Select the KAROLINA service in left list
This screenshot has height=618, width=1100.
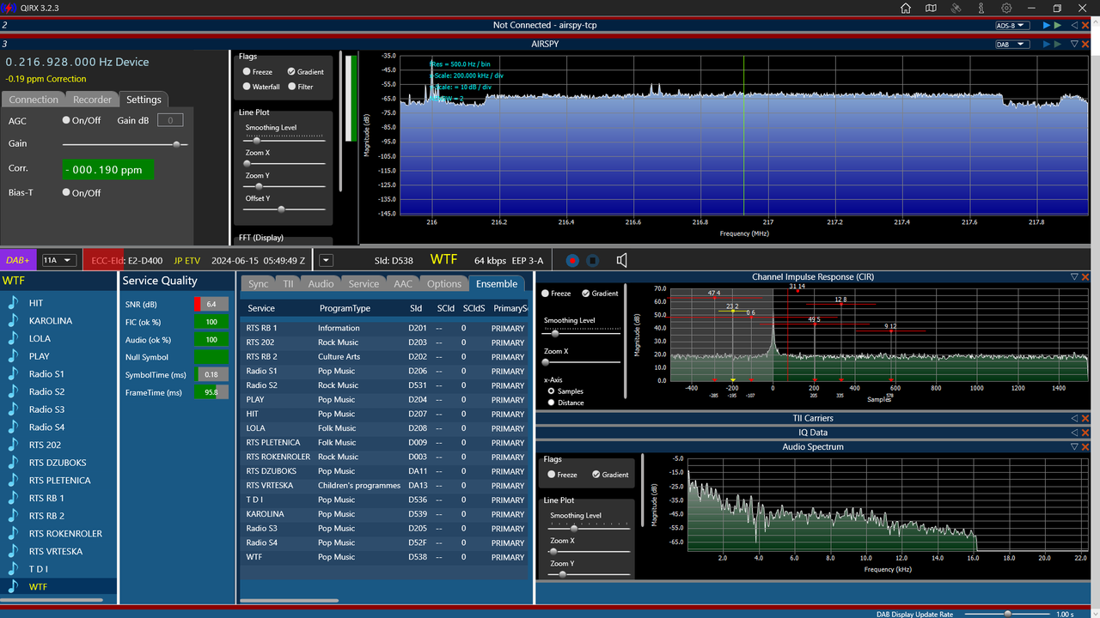51,321
